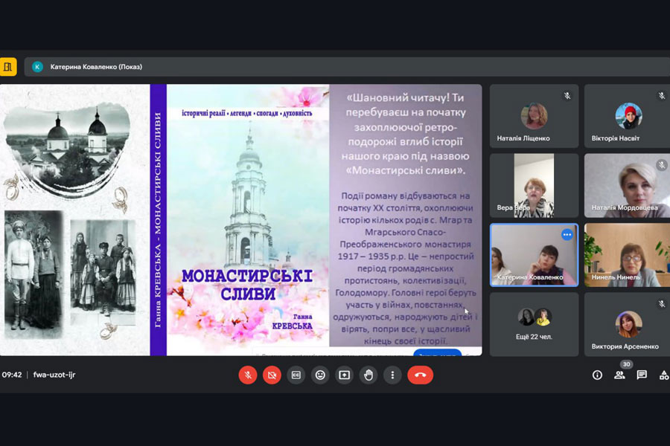Show the participants list panel
The image size is (670, 446).
click(619, 375)
